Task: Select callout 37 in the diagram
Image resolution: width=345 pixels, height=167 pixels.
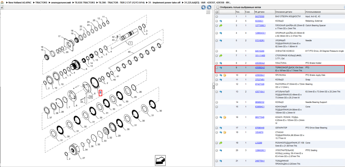Action: (x=51, y=118)
